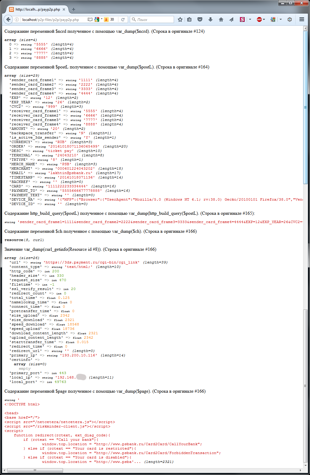Save page to Pocket icon
The width and height of the screenshot is (310, 475).
pyautogui.click(x=200, y=19)
